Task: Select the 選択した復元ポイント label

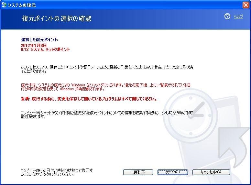Action: pos(39,39)
